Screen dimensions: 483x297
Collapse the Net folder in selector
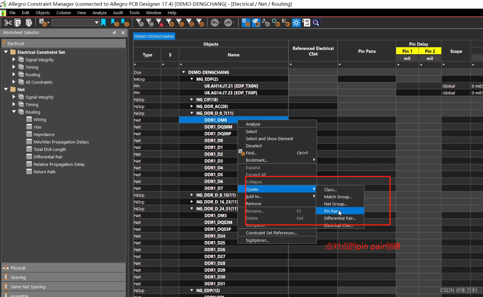pos(6,89)
